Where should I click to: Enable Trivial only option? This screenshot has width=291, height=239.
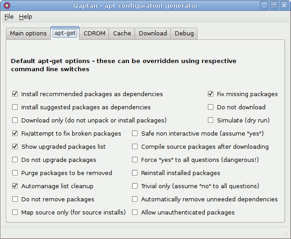tap(135, 186)
